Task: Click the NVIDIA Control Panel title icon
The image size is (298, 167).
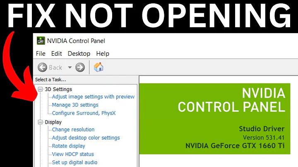Action: coord(41,41)
